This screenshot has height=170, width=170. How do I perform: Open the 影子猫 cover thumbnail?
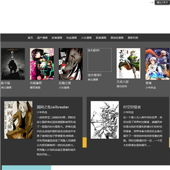(13, 64)
